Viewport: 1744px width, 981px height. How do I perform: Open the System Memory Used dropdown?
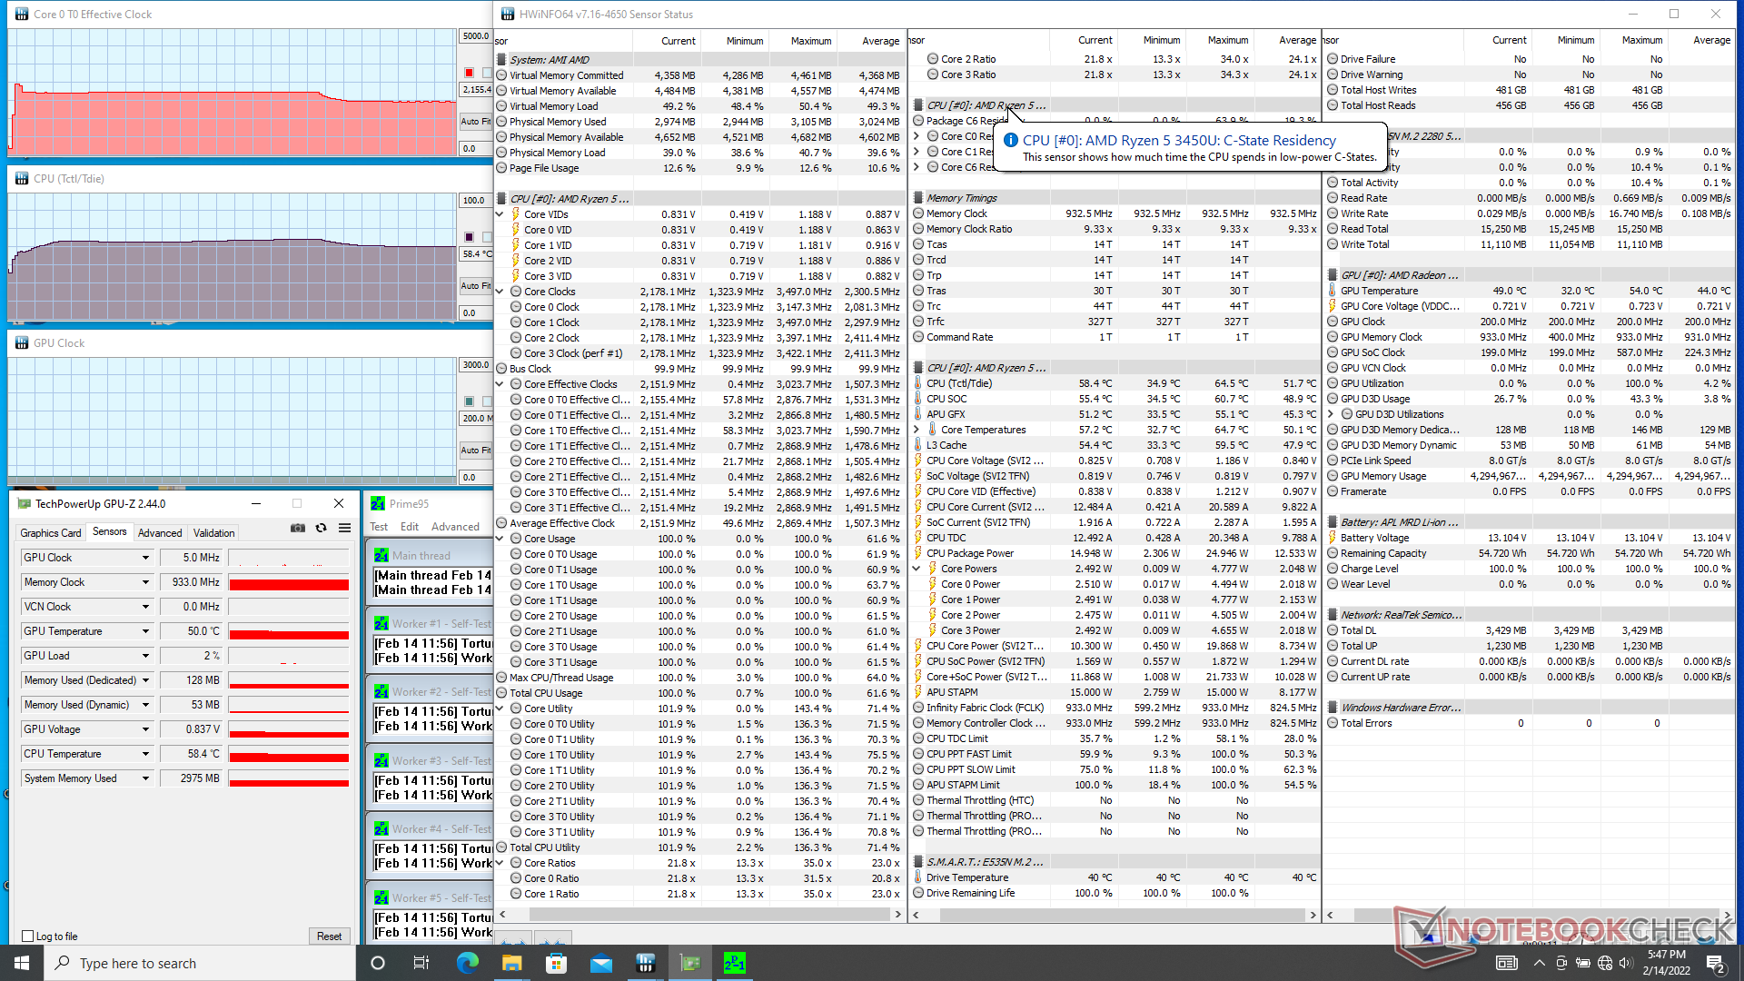(x=145, y=778)
